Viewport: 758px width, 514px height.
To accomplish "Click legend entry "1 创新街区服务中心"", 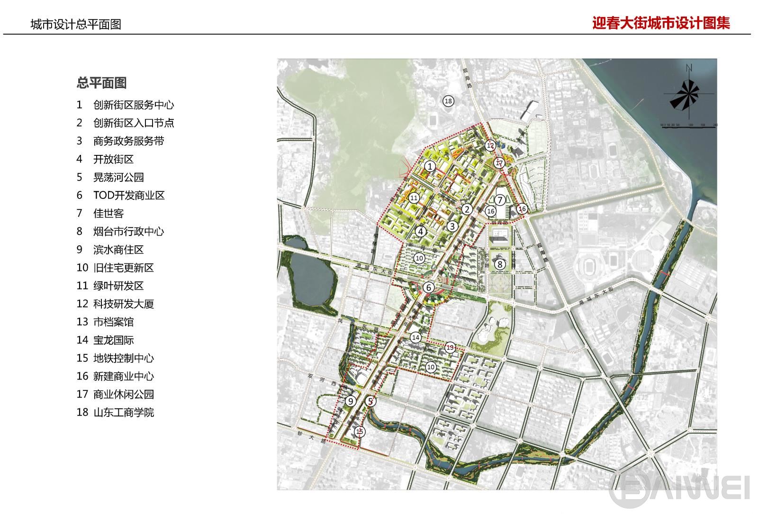I will 125,105.
